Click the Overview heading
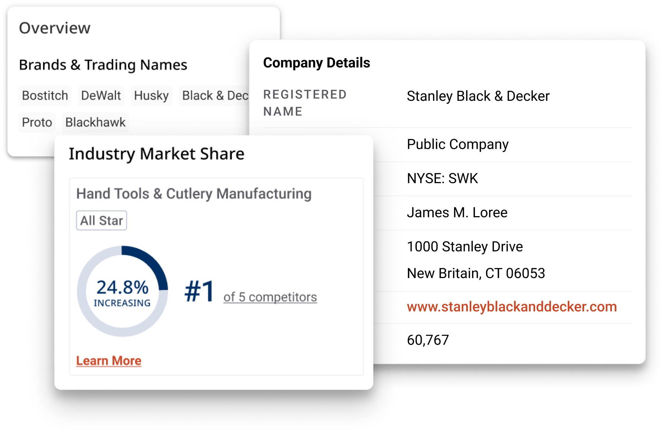 click(55, 28)
